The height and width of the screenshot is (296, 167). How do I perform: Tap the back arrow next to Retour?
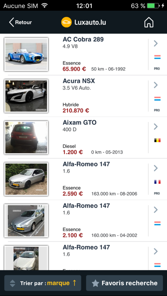pos(12,22)
